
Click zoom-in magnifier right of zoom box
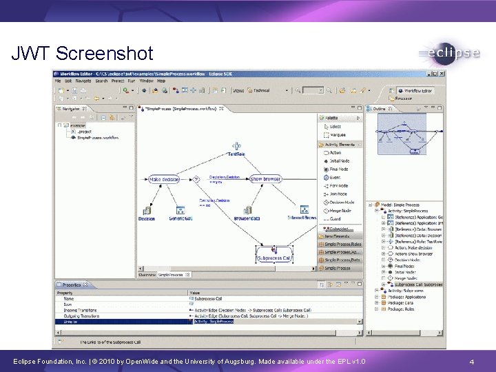(329, 90)
